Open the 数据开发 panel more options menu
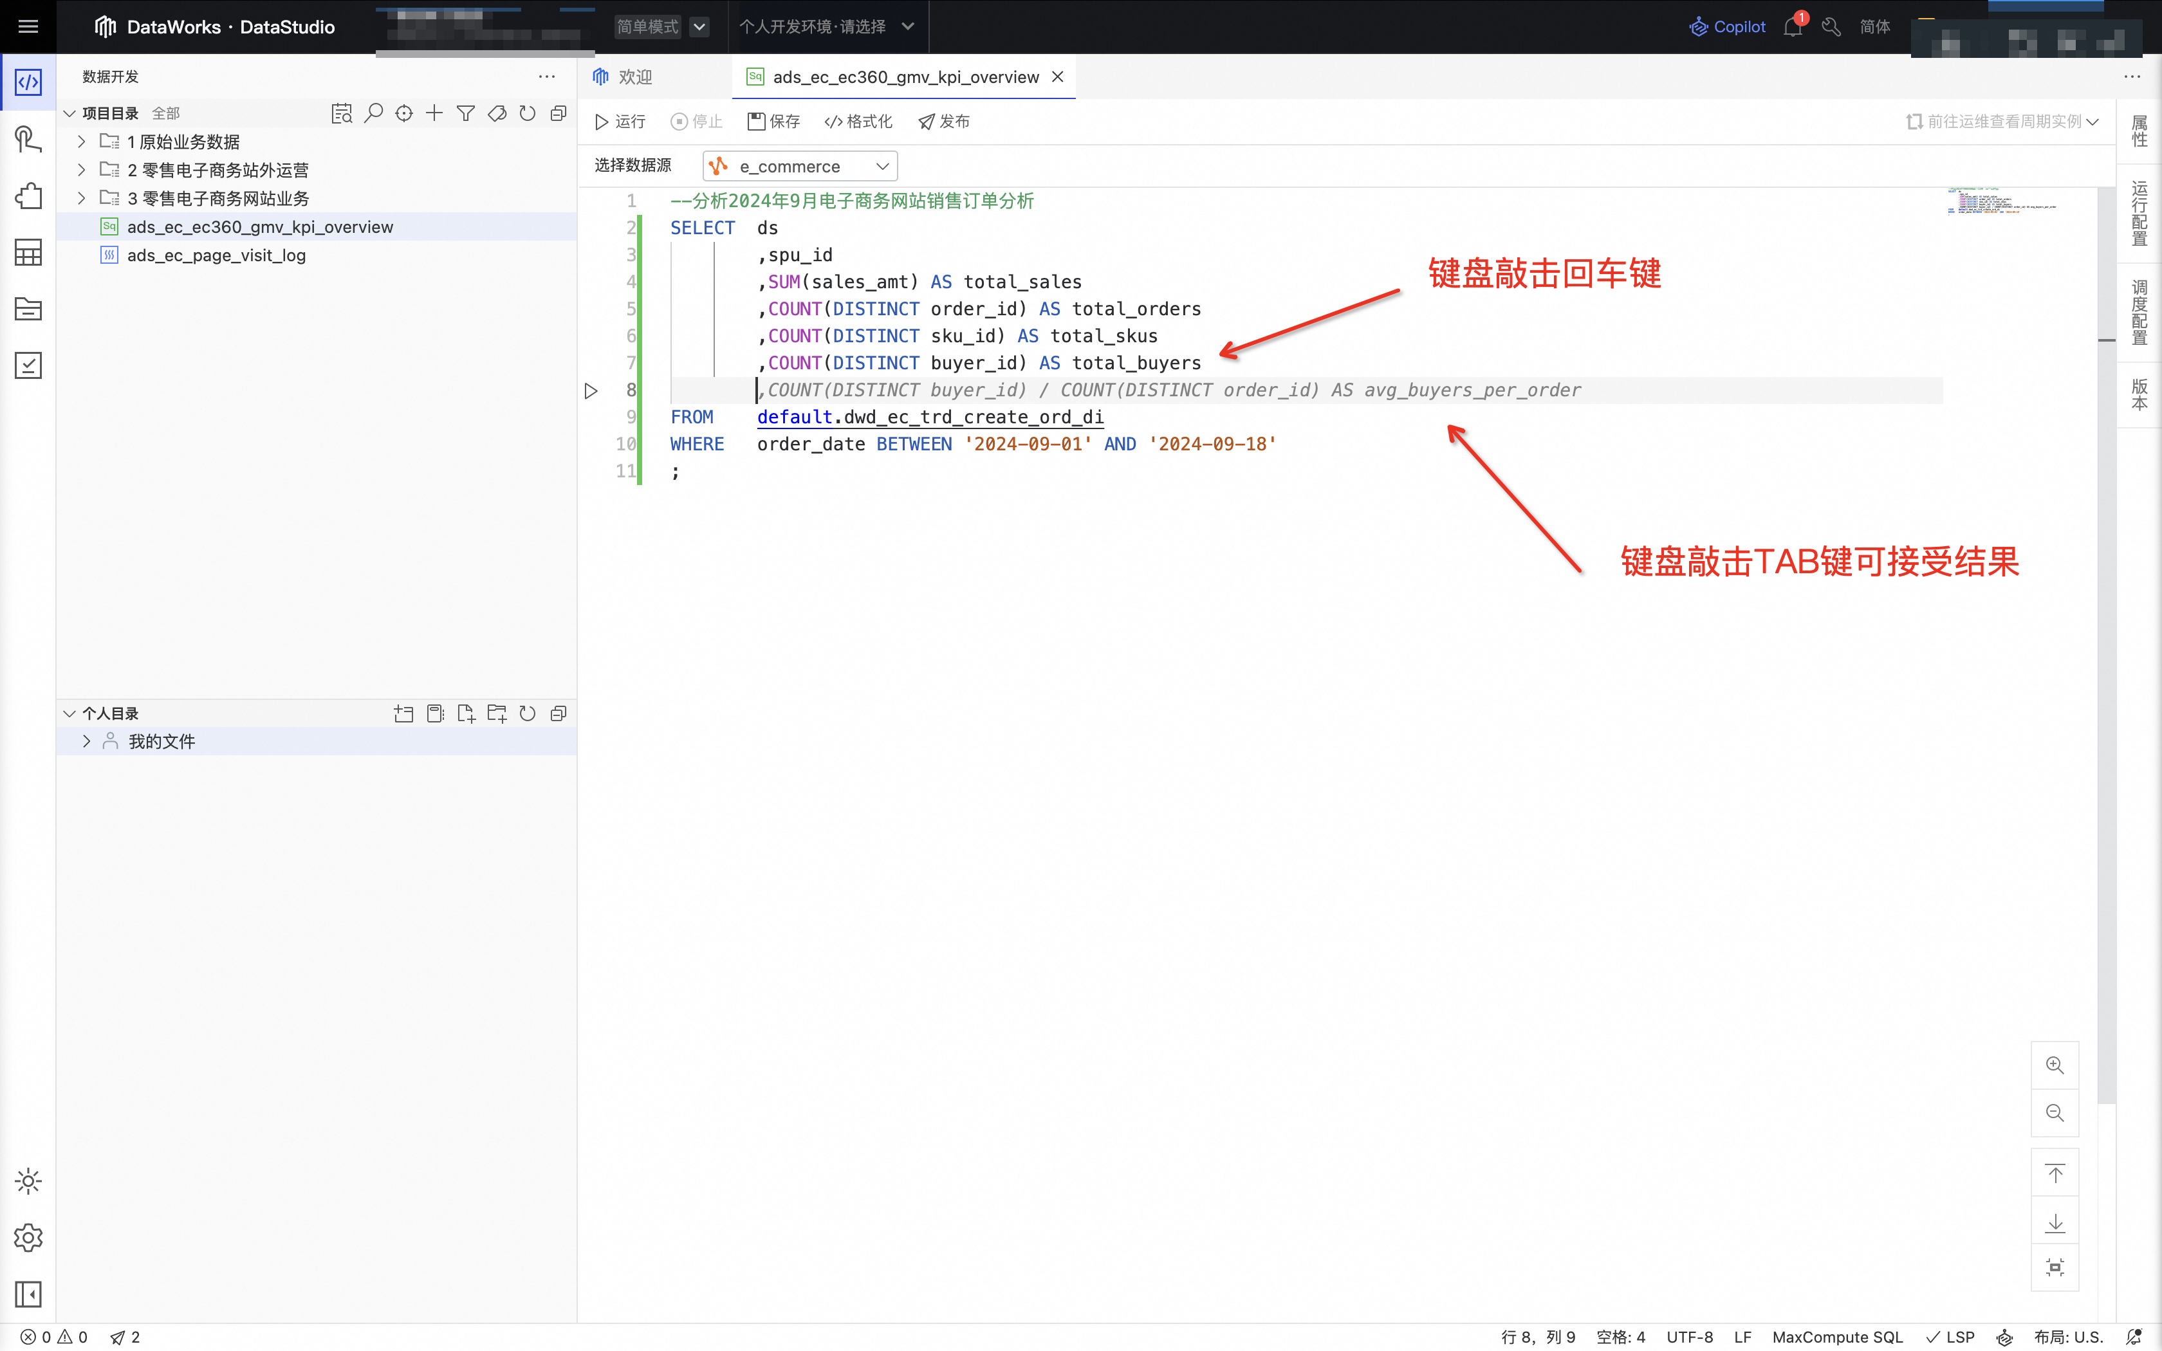This screenshot has height=1351, width=2162. [x=547, y=77]
